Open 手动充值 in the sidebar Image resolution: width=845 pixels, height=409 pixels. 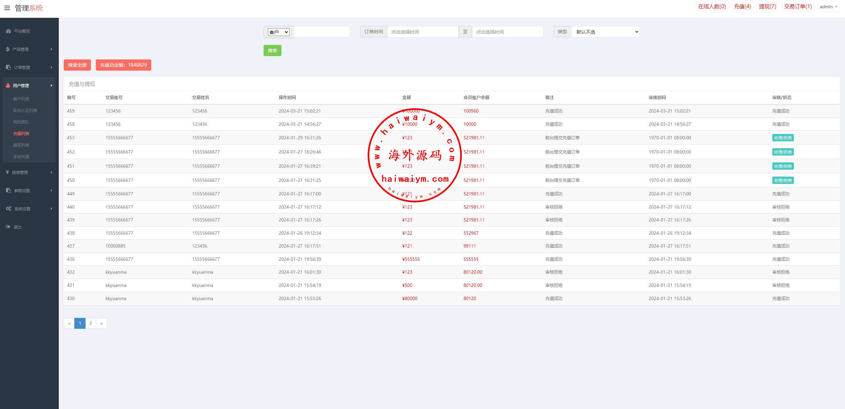click(21, 157)
